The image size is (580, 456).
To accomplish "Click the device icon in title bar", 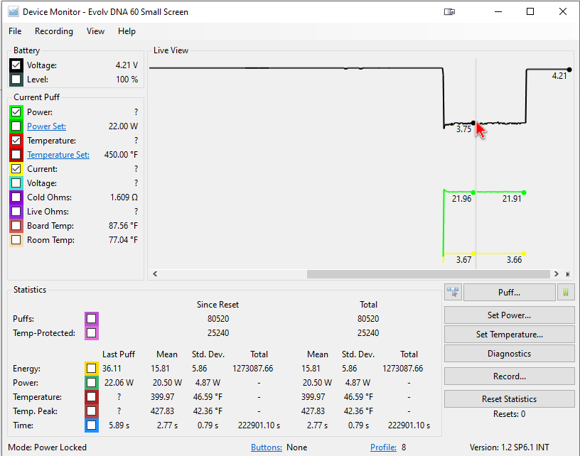I will tap(449, 11).
